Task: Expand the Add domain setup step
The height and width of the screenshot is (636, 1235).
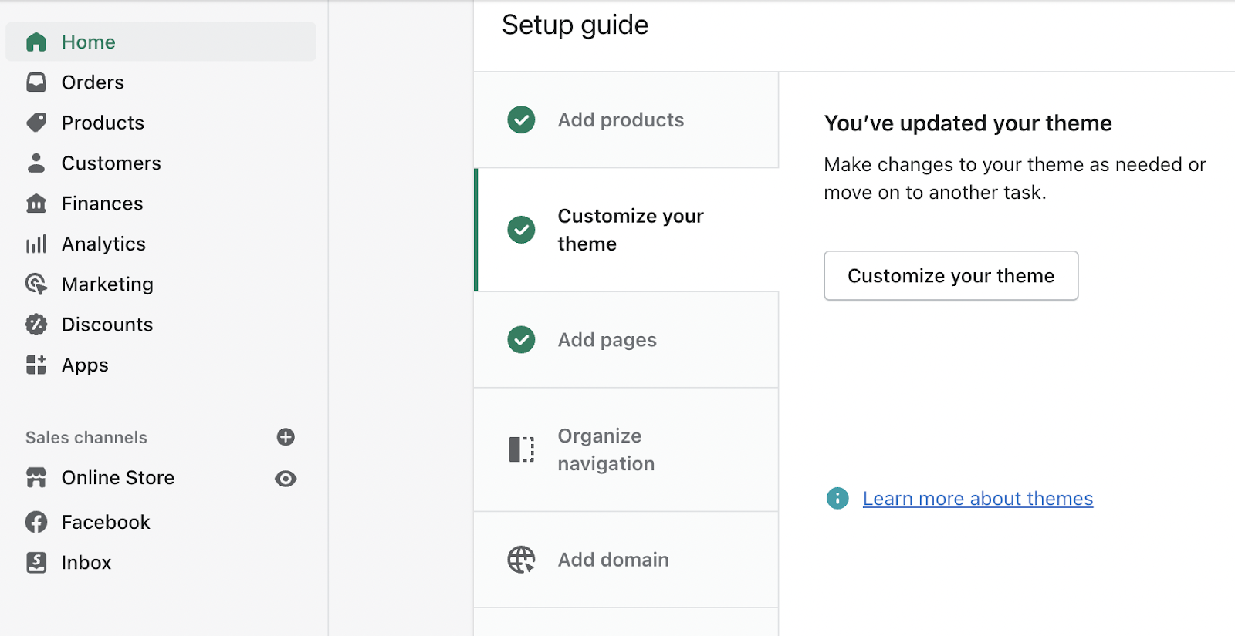Action: (x=613, y=560)
